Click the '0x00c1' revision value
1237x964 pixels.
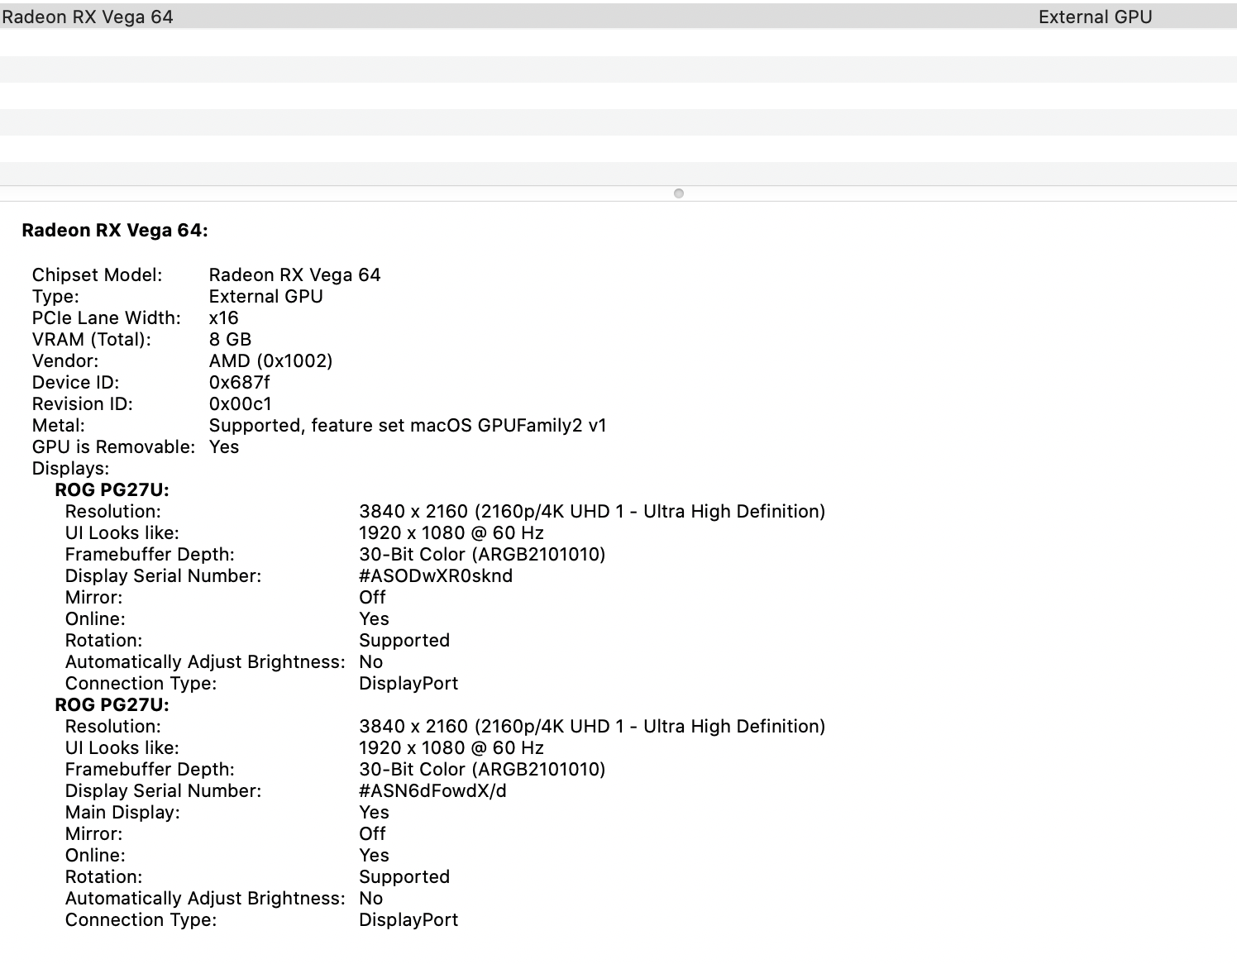241,404
